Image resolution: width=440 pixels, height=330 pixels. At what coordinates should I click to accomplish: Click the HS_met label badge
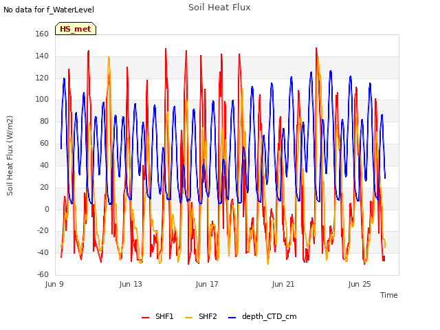76,29
